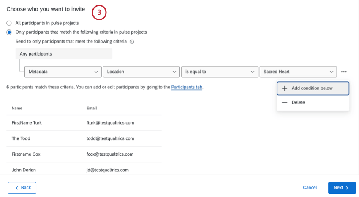The image size is (359, 197).
Task: Cancel the invitation setup
Action: click(310, 188)
